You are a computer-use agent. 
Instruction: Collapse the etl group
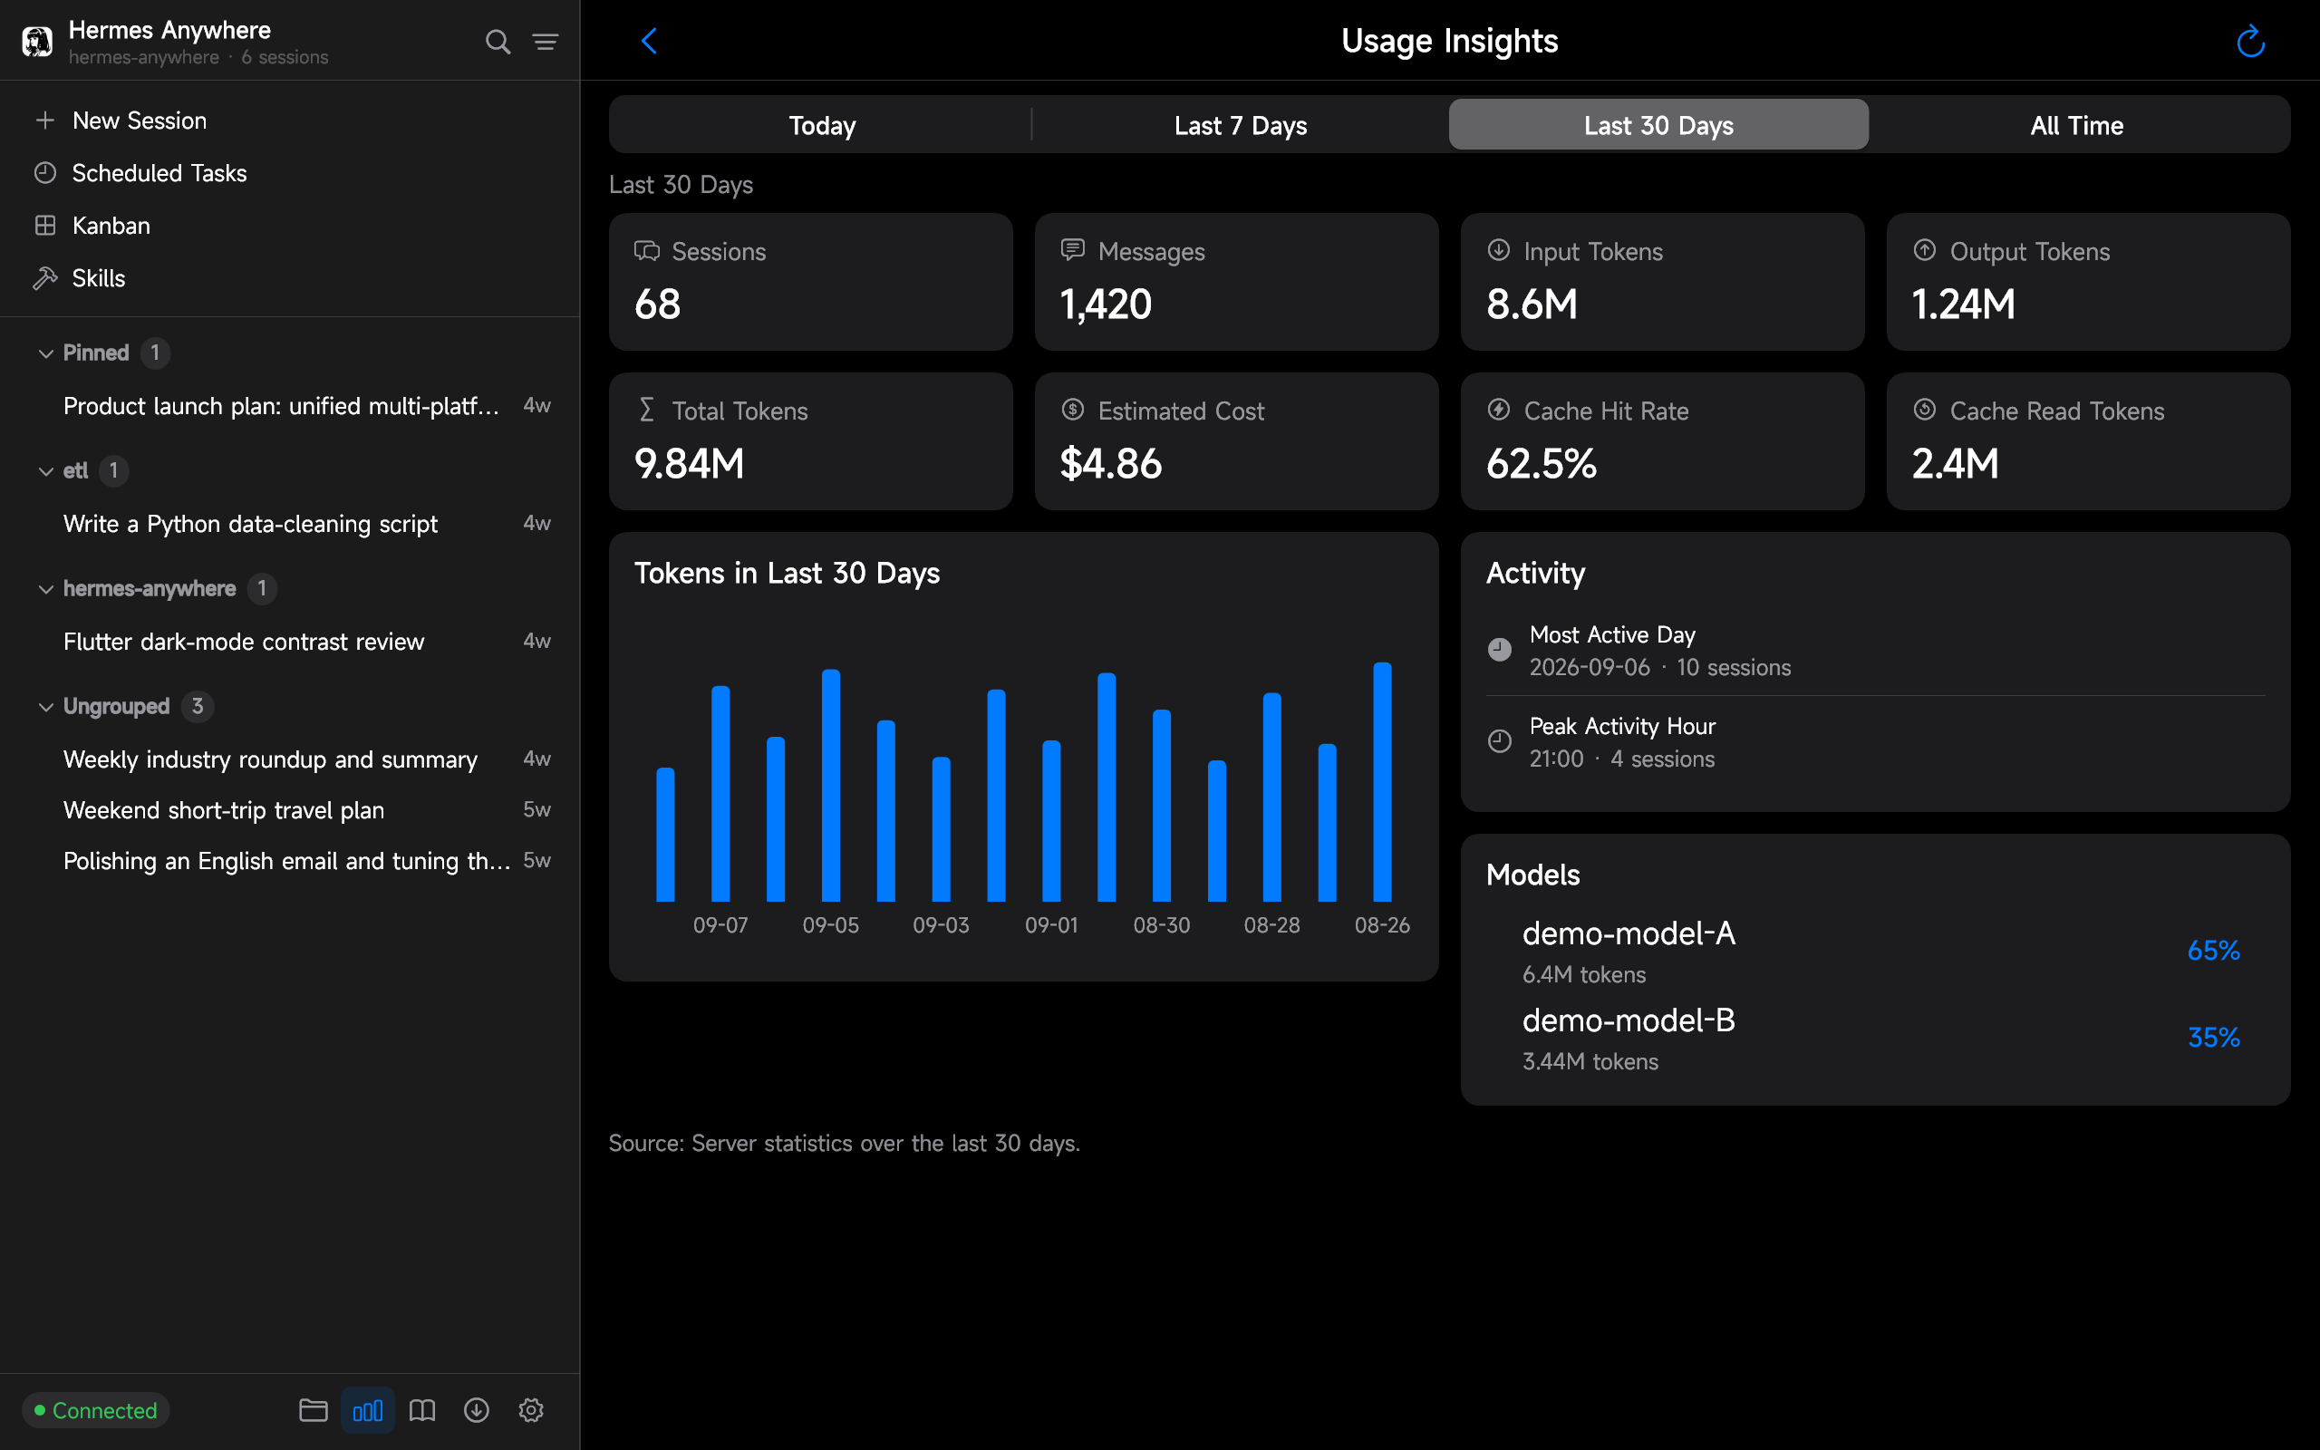click(x=45, y=472)
